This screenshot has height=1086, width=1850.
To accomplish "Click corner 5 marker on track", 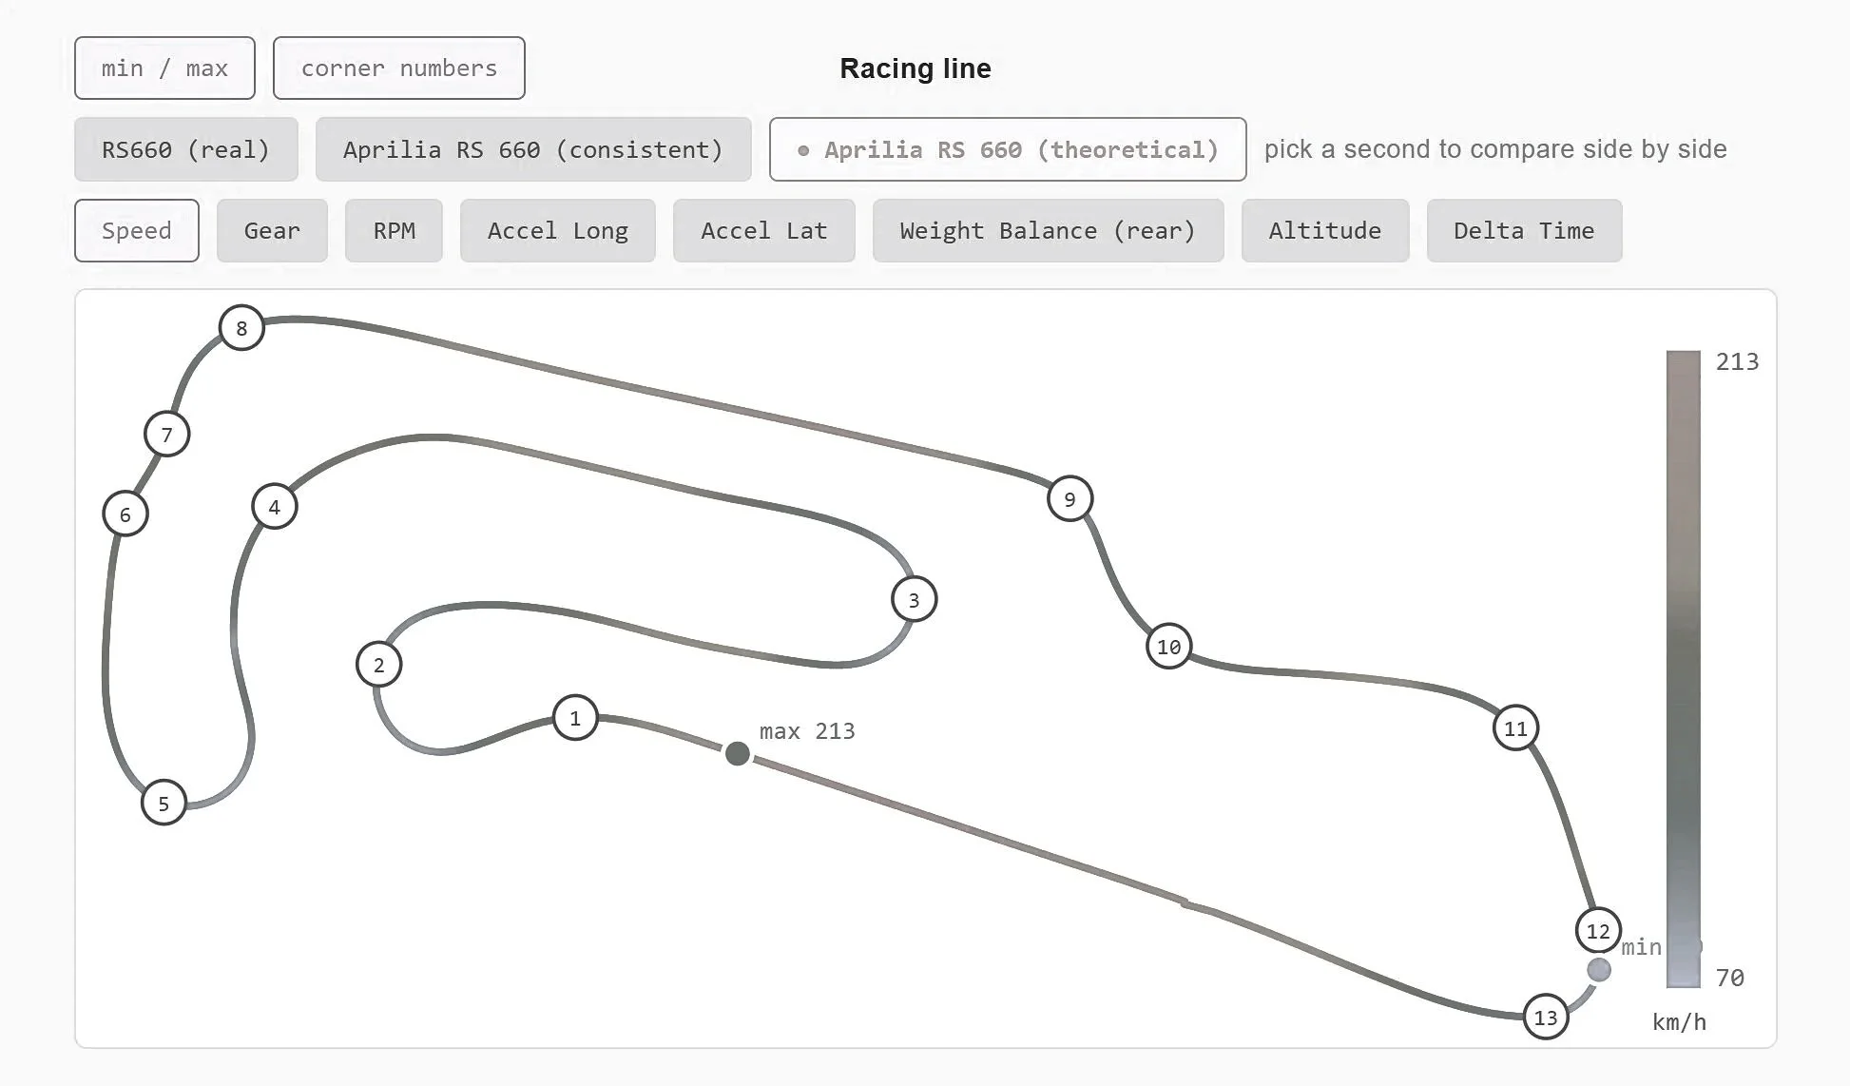I will pyautogui.click(x=164, y=804).
